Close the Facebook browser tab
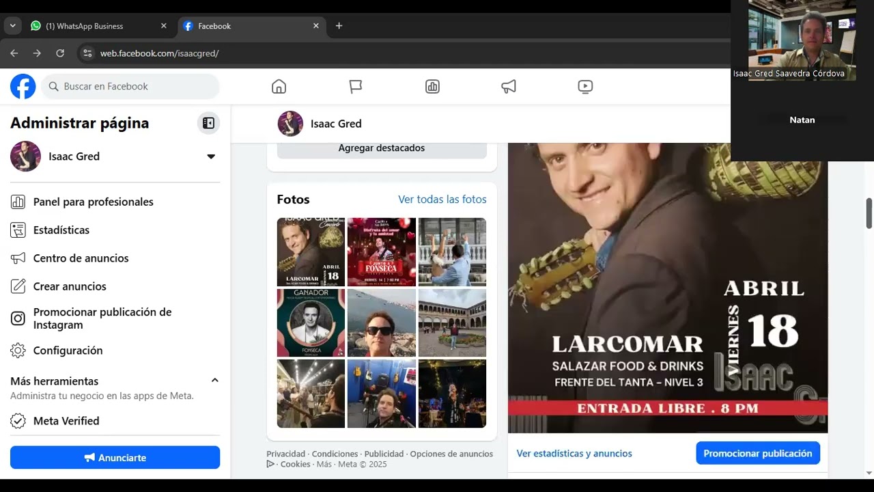The image size is (874, 492). (315, 26)
